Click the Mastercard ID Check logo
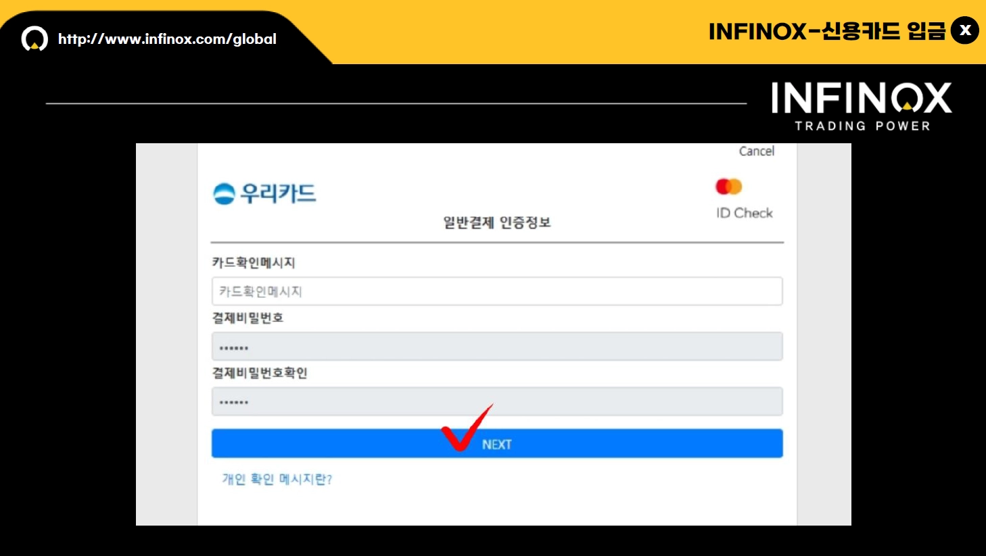This screenshot has height=556, width=986. pos(743,199)
